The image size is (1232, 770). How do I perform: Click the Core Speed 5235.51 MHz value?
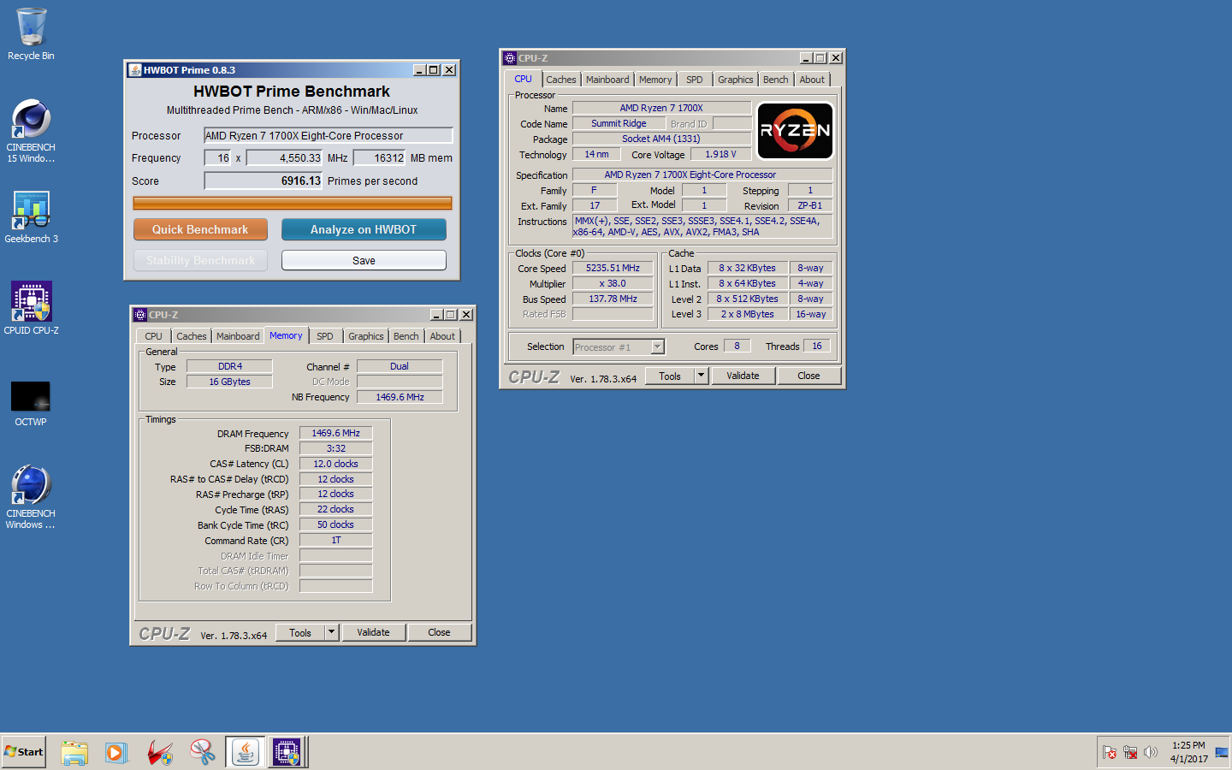pyautogui.click(x=613, y=268)
